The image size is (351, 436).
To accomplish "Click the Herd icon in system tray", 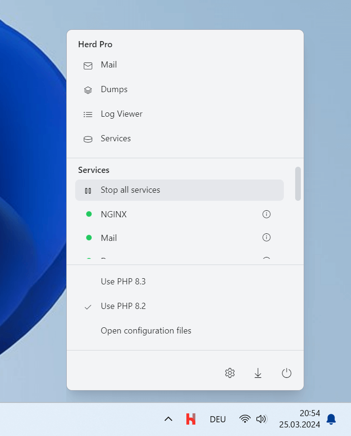I will (191, 419).
